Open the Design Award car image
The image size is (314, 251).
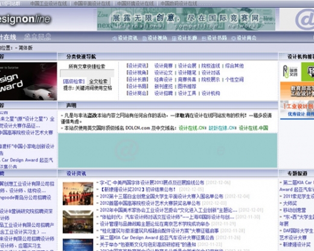click(28, 81)
